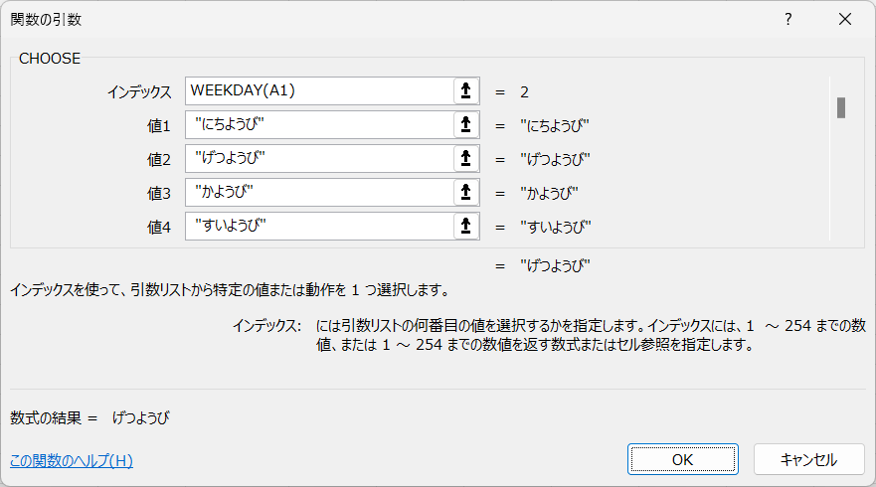Close the 関数の引数 dialog

[x=845, y=20]
